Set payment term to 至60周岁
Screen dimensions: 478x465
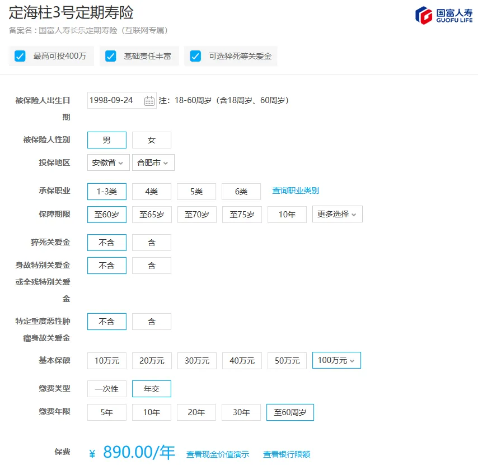(290, 412)
